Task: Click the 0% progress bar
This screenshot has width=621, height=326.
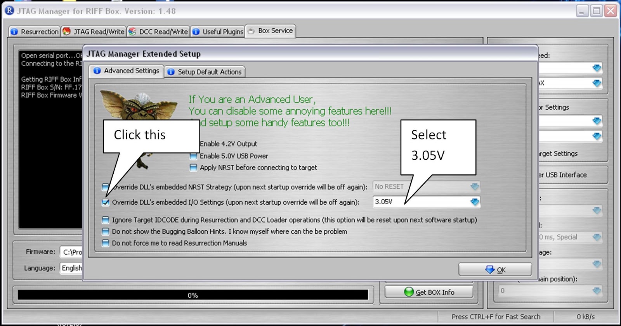Action: pos(193,295)
